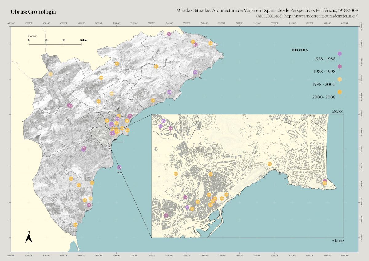This screenshot has width=369, height=261.
Task: Open the navegandoarquitecturasdemujer.ua.es link
Action: click(321, 16)
